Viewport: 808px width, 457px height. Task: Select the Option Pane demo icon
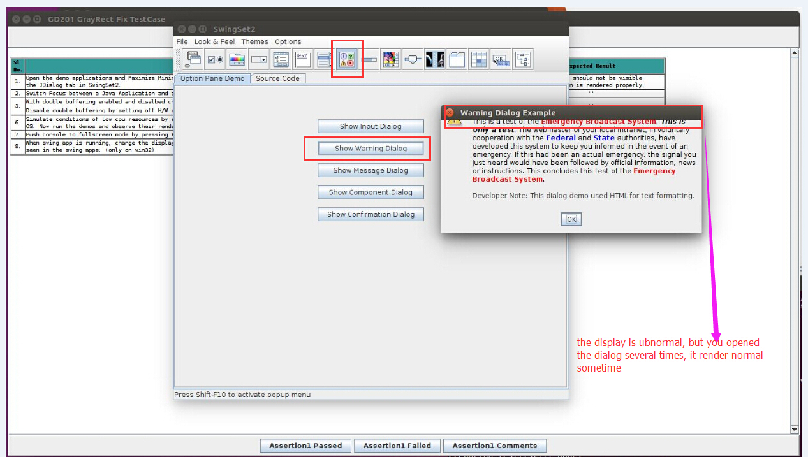348,59
